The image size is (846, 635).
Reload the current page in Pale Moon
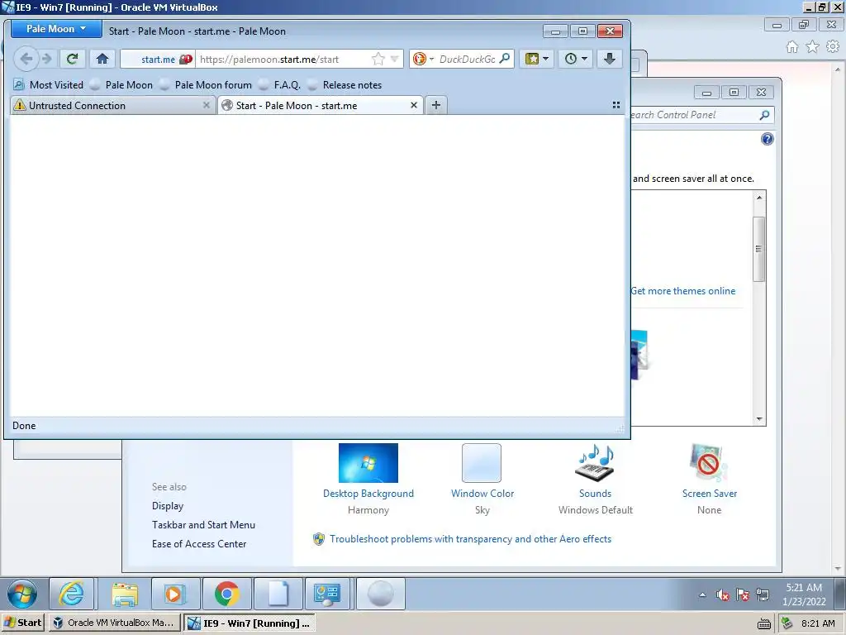pos(72,59)
